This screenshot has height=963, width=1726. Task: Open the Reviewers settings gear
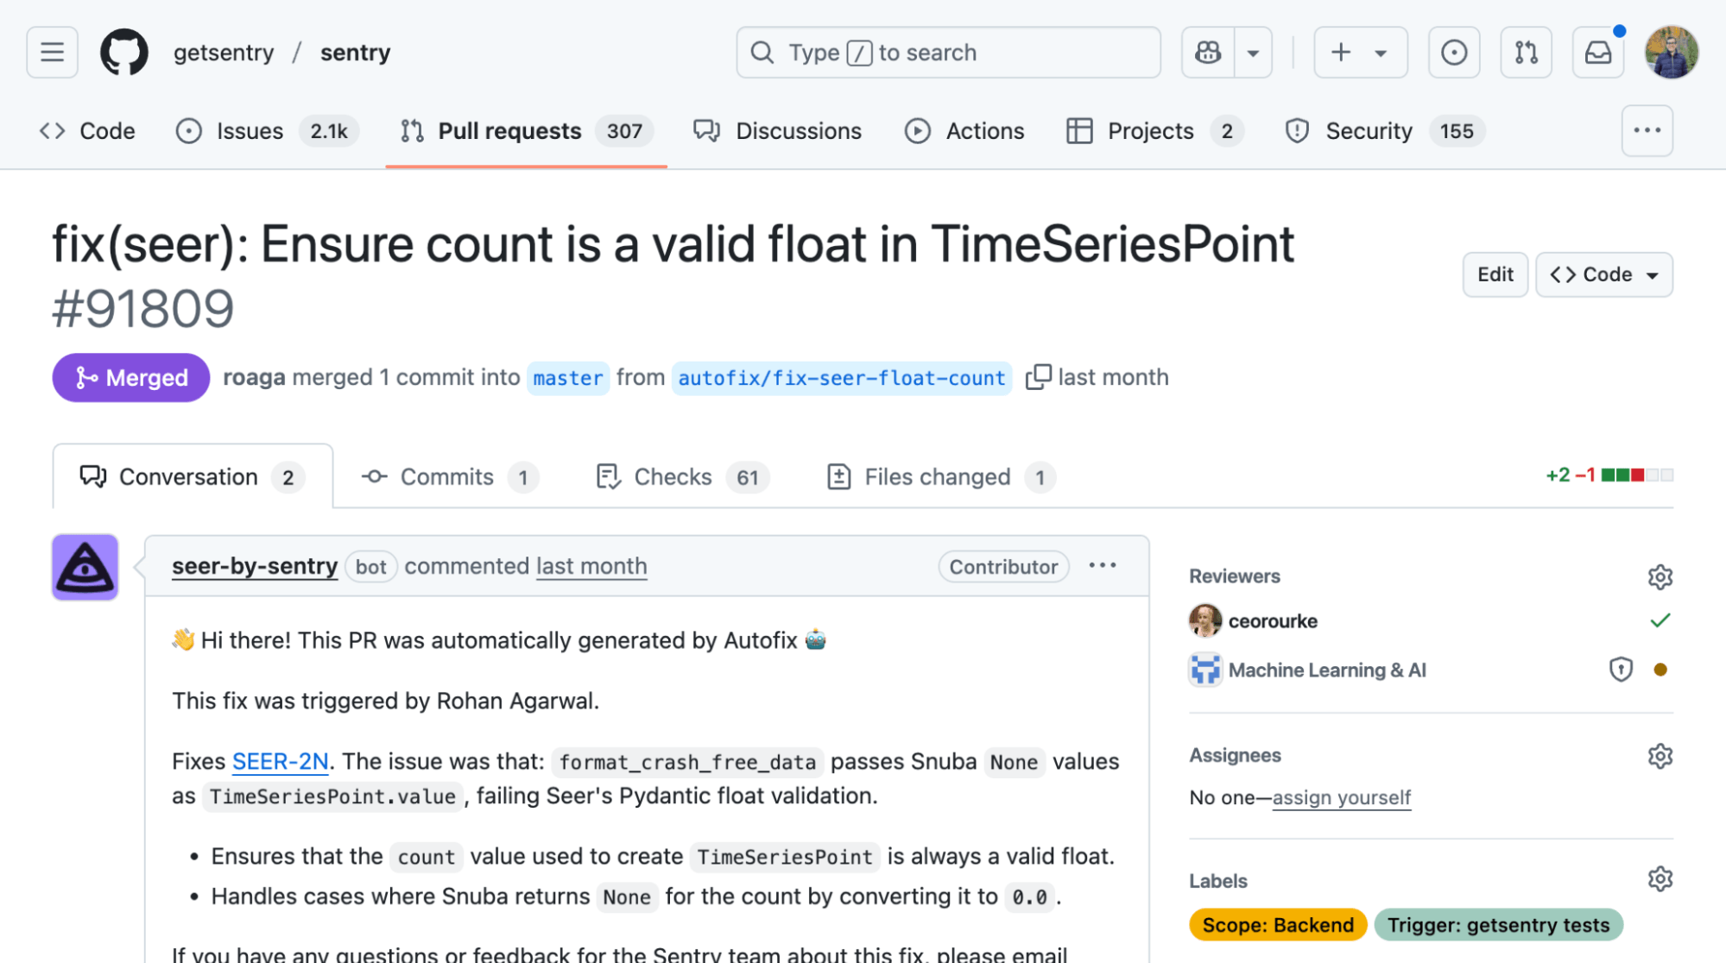pyautogui.click(x=1660, y=576)
